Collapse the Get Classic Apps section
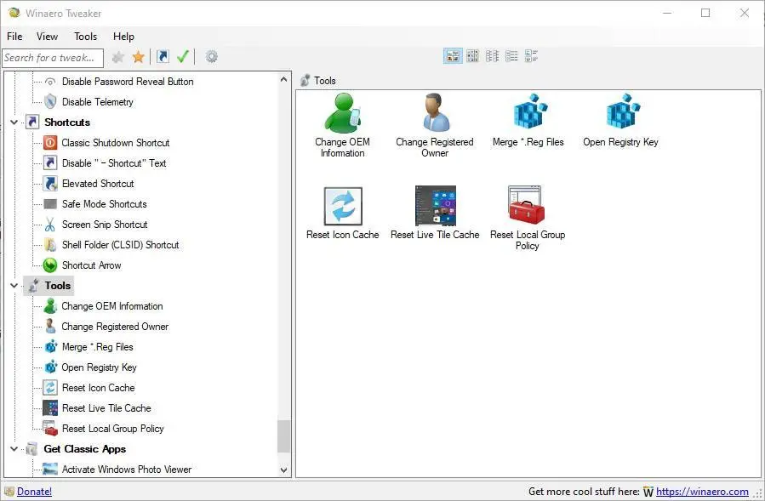Viewport: 765px width, 501px height. (x=14, y=449)
